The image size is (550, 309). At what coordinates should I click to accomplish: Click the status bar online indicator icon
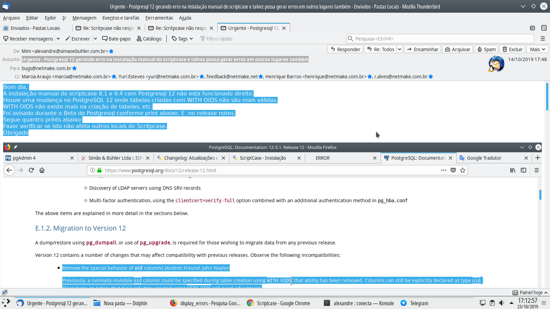[x=5, y=293]
